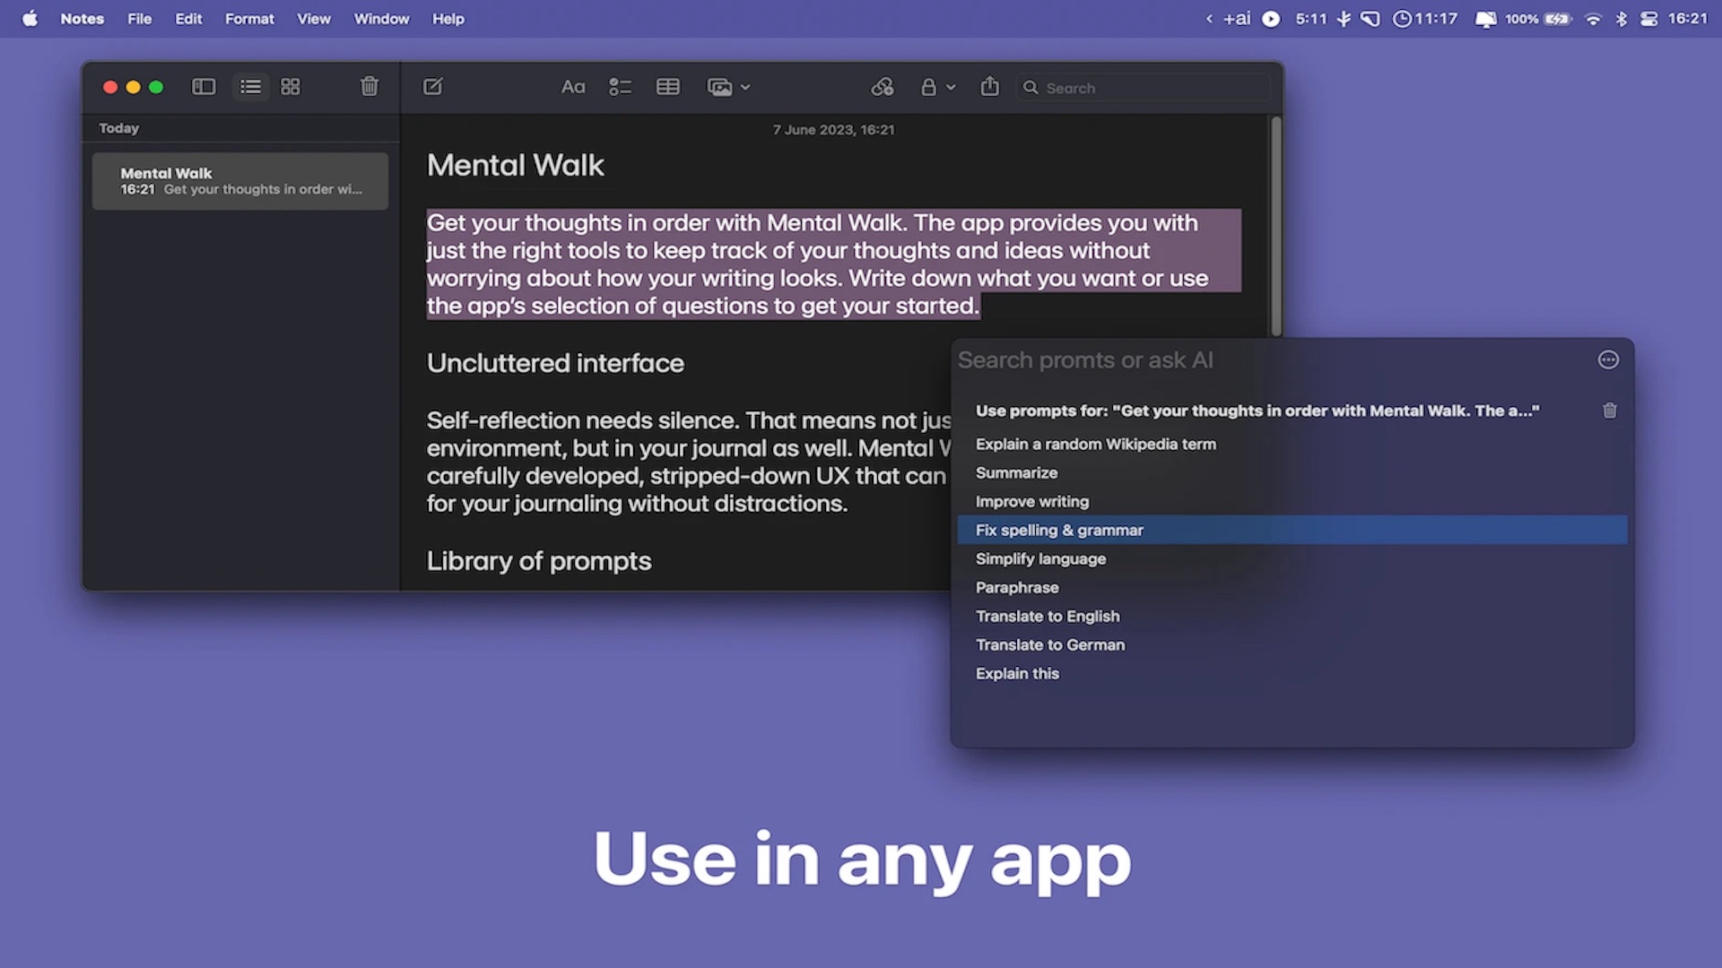Open the Format menu
This screenshot has height=968, width=1722.
click(x=248, y=18)
